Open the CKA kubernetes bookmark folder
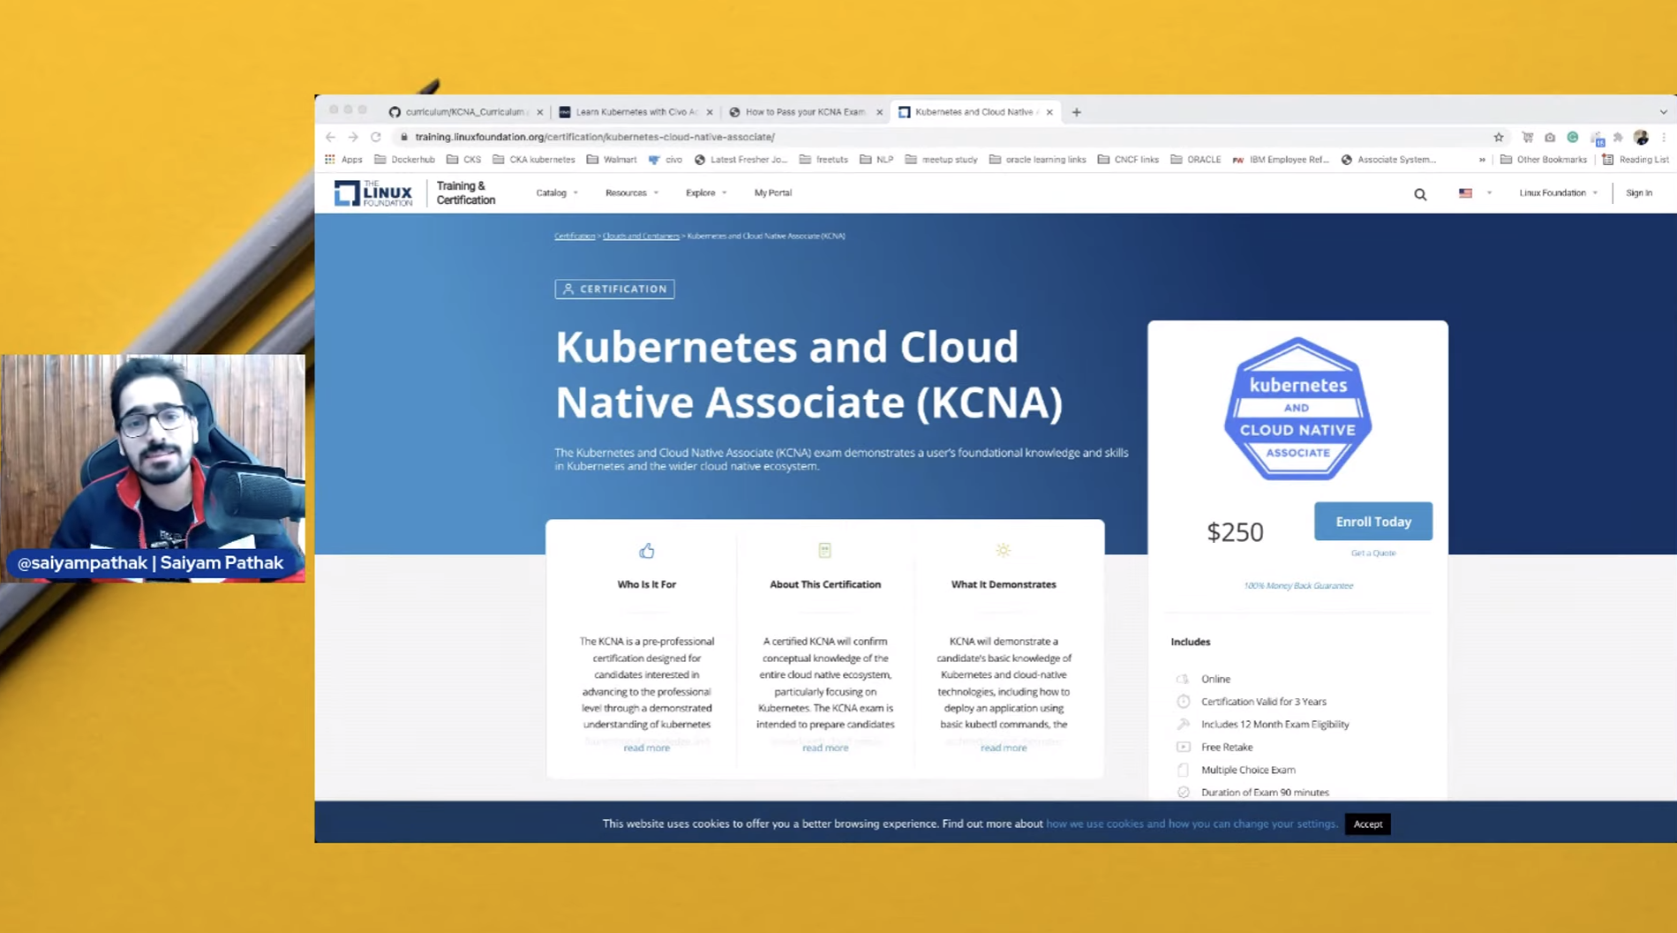The width and height of the screenshot is (1677, 933). (x=534, y=160)
